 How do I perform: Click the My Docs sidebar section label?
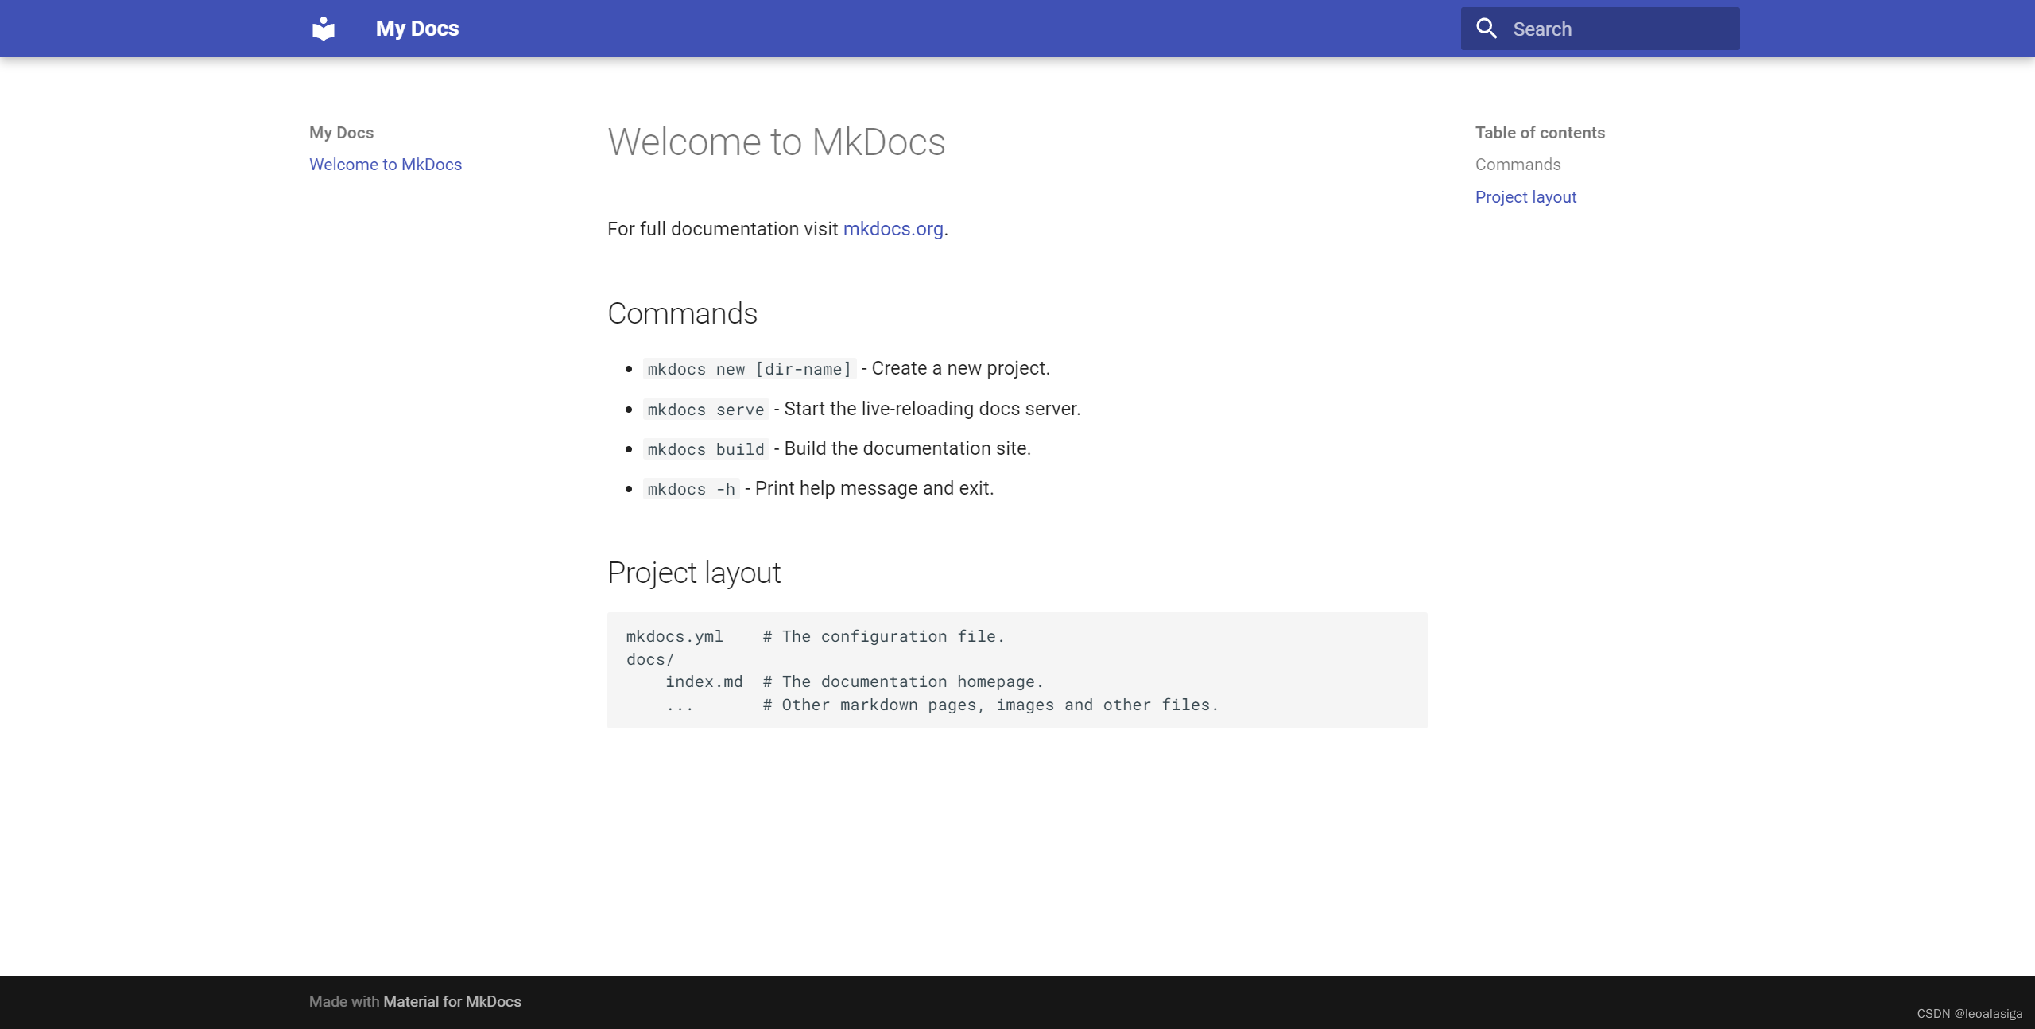[340, 132]
